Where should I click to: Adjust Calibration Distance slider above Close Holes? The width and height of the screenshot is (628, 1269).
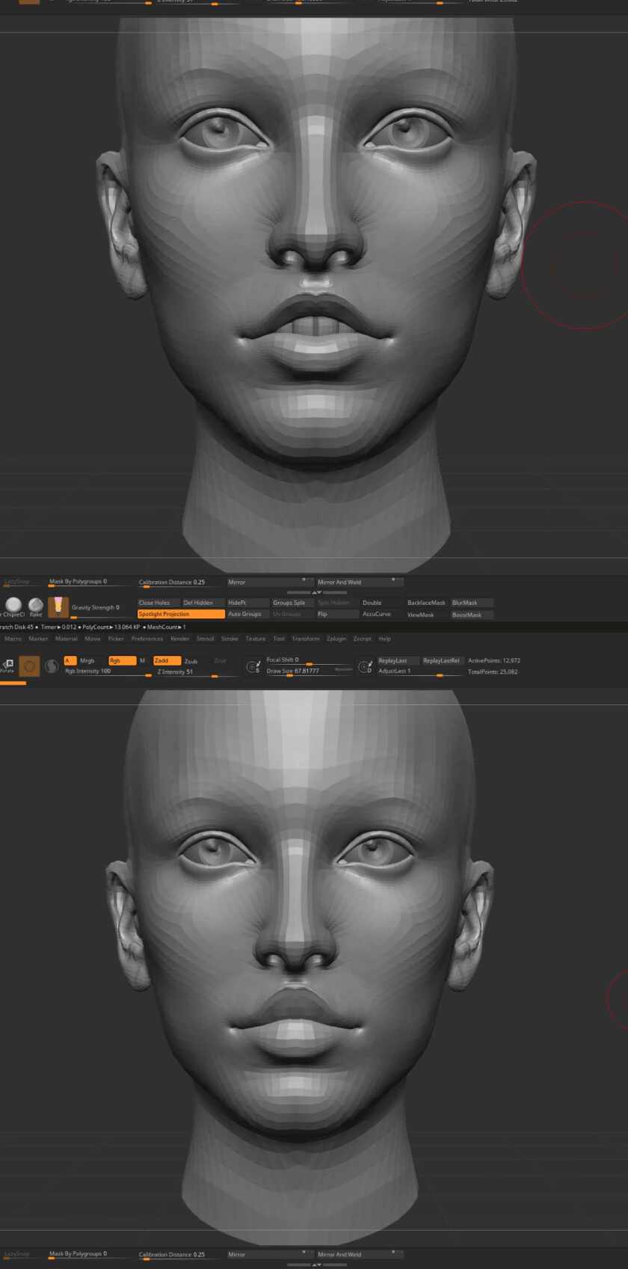tap(180, 583)
